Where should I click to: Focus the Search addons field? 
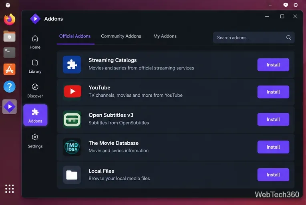click(254, 38)
